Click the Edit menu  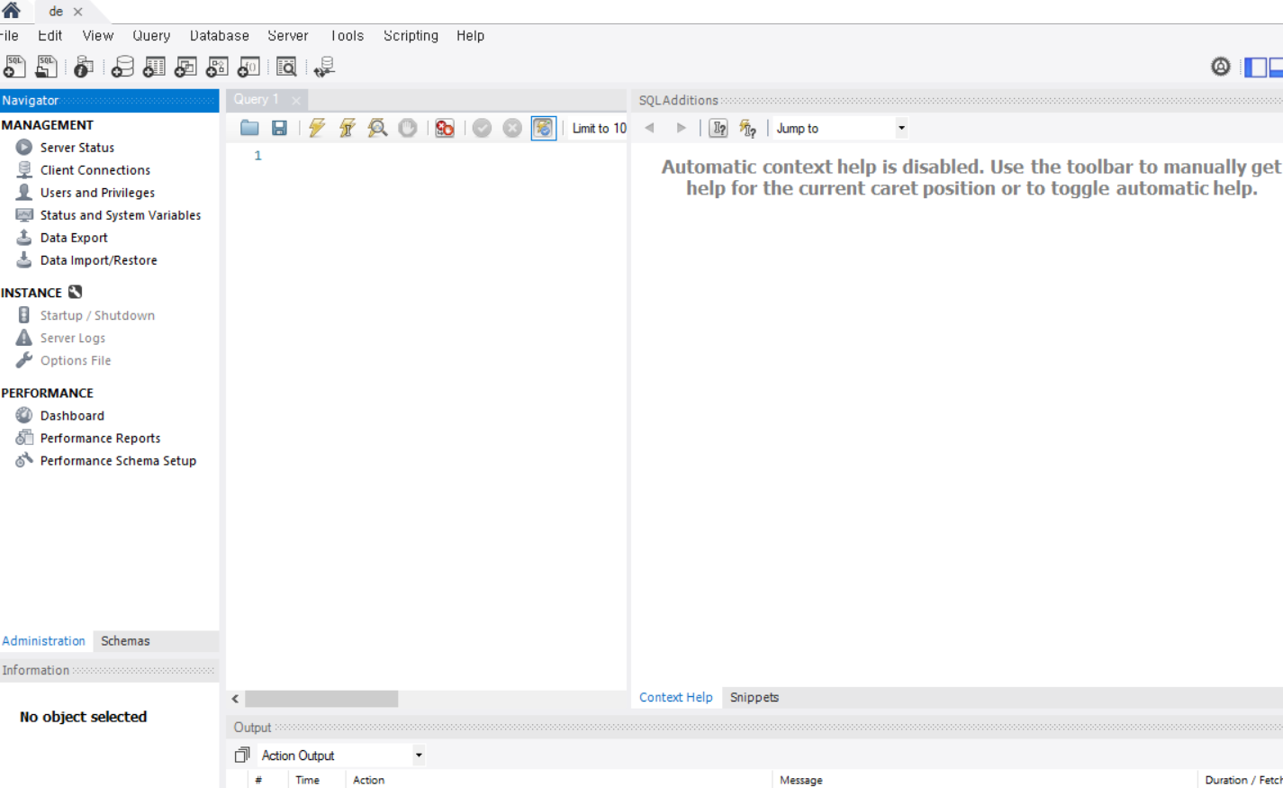tap(50, 36)
